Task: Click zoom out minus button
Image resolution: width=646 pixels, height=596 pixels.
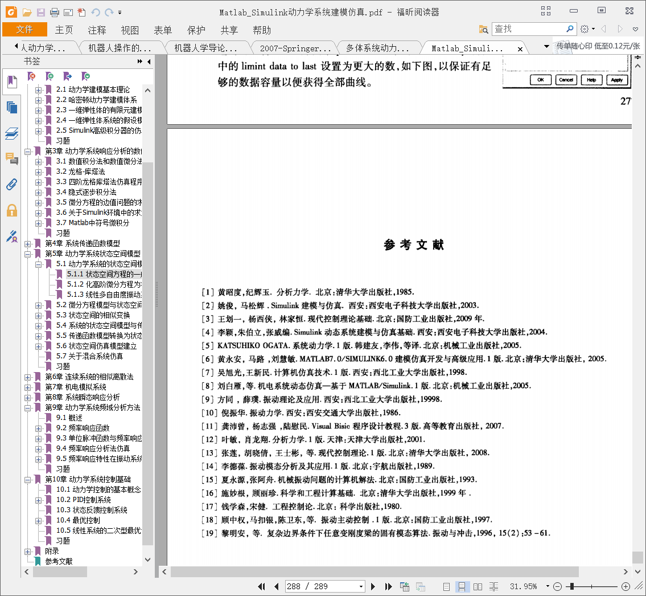Action: [x=557, y=586]
